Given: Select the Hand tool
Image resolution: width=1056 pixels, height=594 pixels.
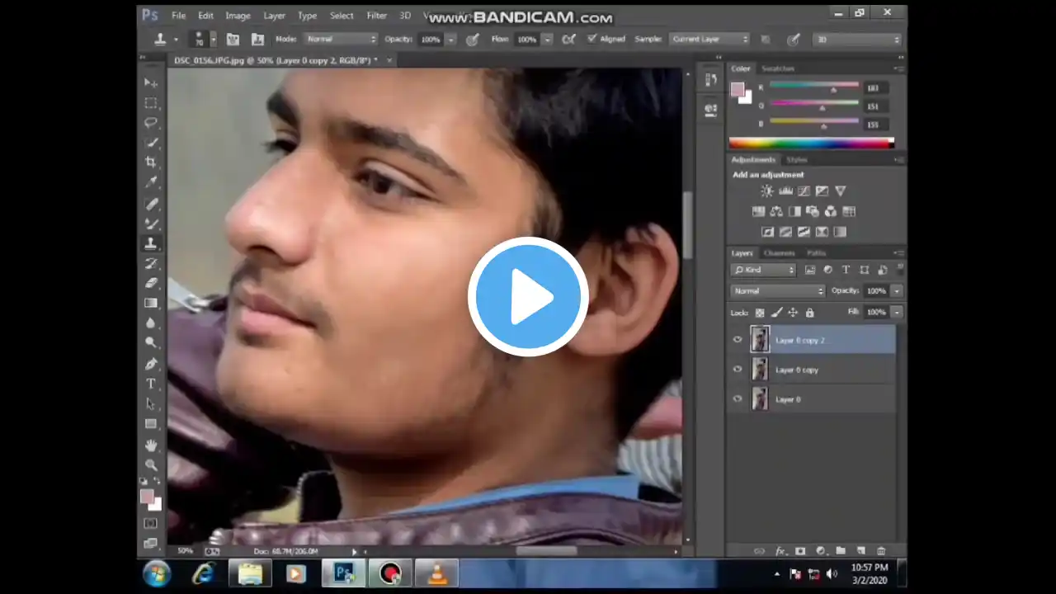Looking at the screenshot, I should [x=151, y=445].
